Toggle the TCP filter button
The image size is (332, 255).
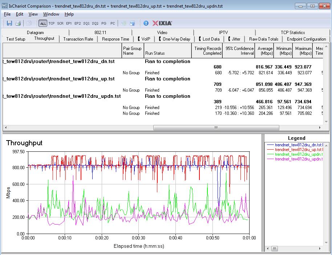click(x=52, y=24)
